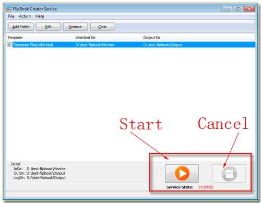The width and height of the screenshot is (261, 203).
Task: Start the service with the orange play button
Action: click(182, 173)
